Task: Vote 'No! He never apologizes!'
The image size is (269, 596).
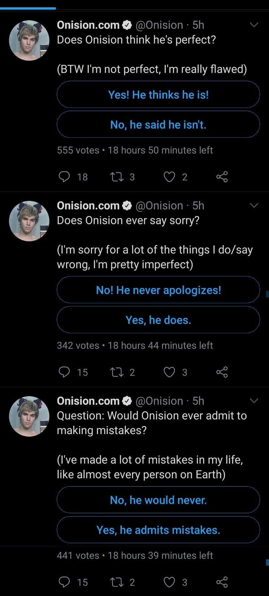Action: click(x=158, y=290)
